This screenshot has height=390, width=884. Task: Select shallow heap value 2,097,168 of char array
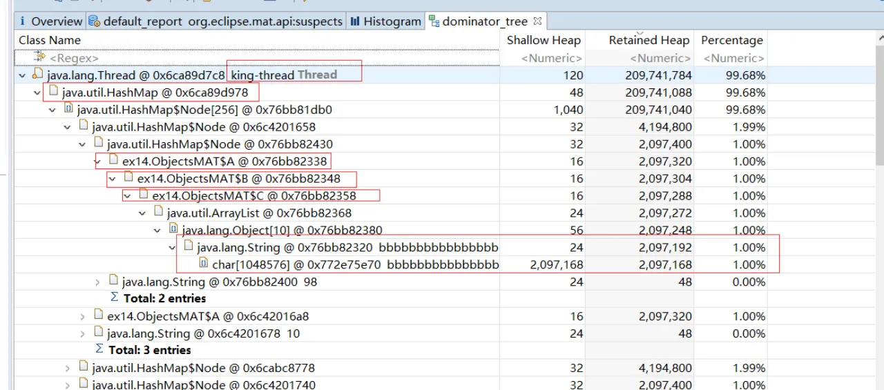(x=557, y=265)
